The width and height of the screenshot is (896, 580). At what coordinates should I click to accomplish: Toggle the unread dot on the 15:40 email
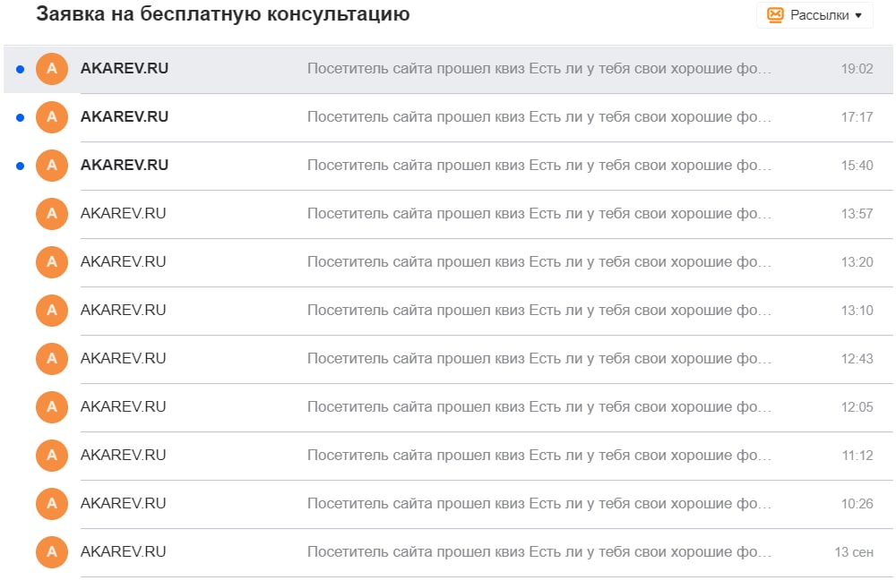[x=21, y=165]
